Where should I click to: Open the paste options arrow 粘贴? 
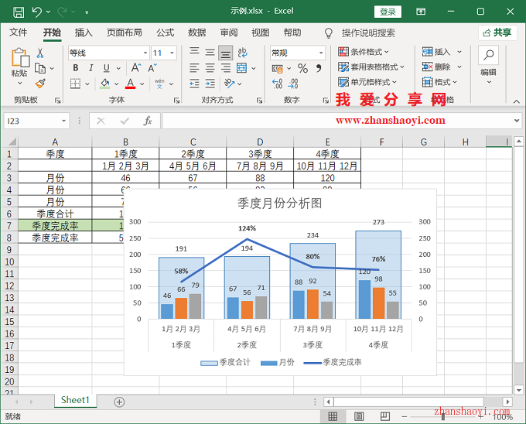20,83
